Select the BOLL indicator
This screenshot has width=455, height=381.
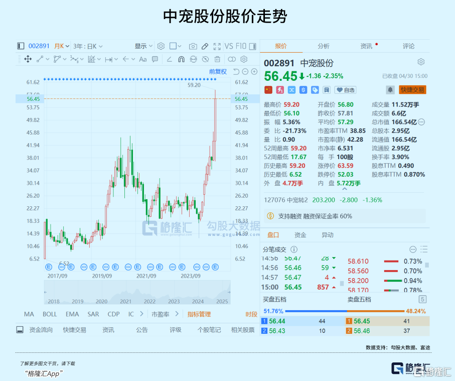[50, 314]
